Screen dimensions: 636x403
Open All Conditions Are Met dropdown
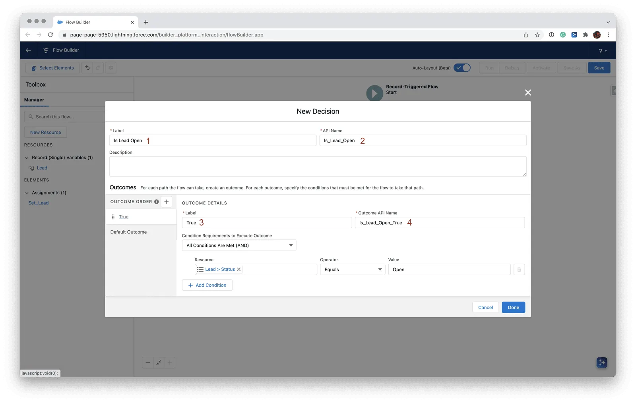tap(239, 245)
